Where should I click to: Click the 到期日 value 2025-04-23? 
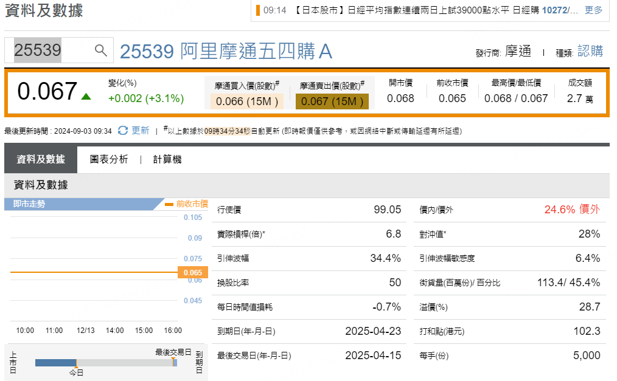tap(373, 331)
